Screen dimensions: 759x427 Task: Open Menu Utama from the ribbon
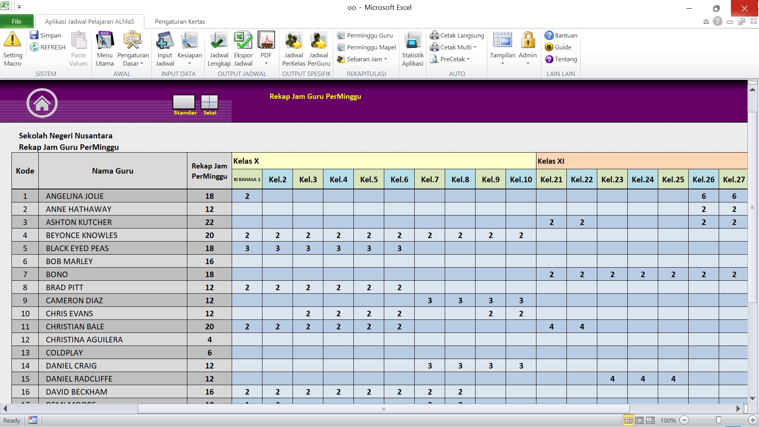[x=104, y=41]
